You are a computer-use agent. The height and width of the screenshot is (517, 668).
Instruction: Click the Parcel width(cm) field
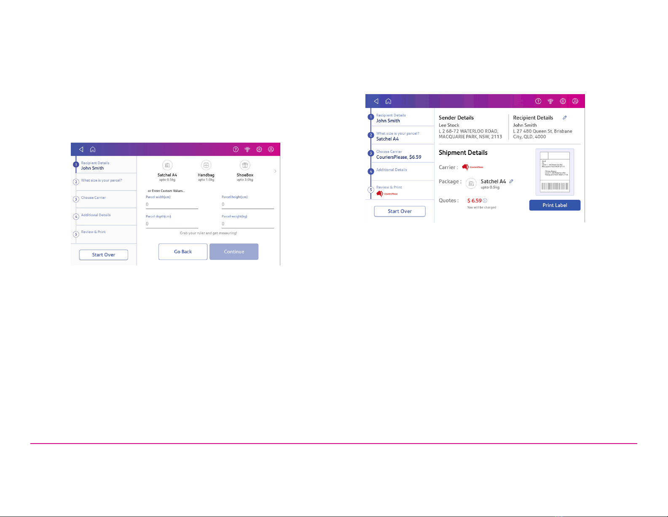pyautogui.click(x=172, y=204)
